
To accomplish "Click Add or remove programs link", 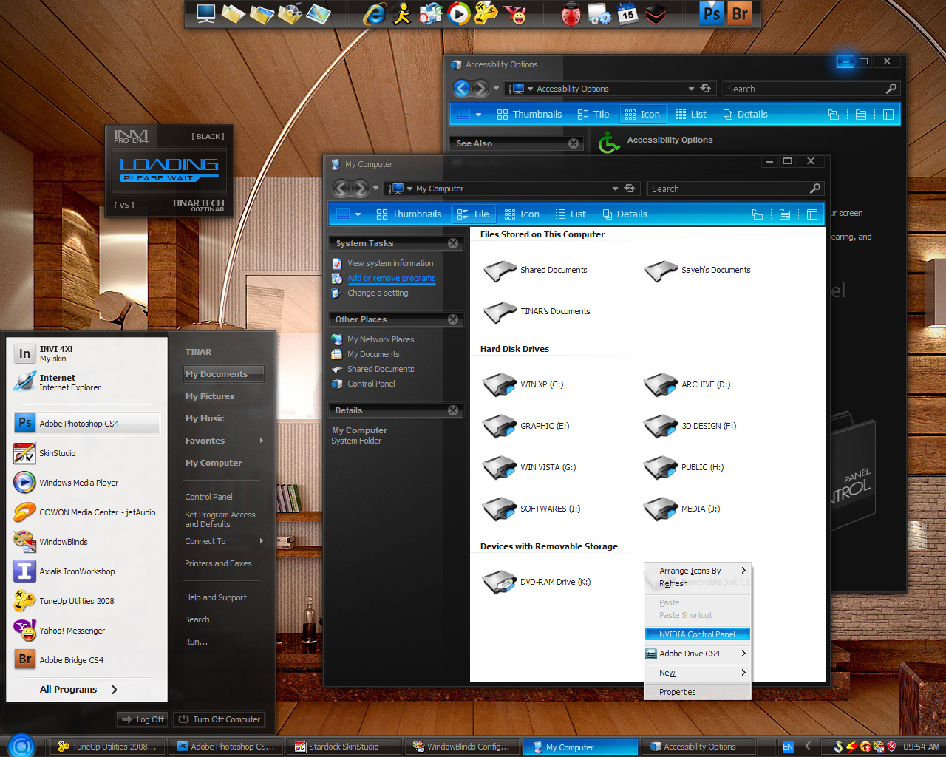I will (x=391, y=278).
